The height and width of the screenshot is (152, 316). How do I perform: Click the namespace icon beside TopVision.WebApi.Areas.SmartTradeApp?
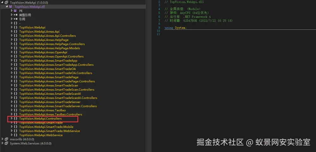click(x=15, y=60)
